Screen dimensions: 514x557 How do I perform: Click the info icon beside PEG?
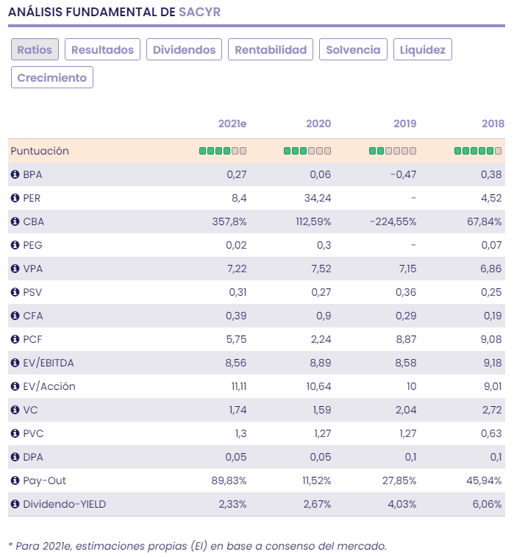point(15,245)
